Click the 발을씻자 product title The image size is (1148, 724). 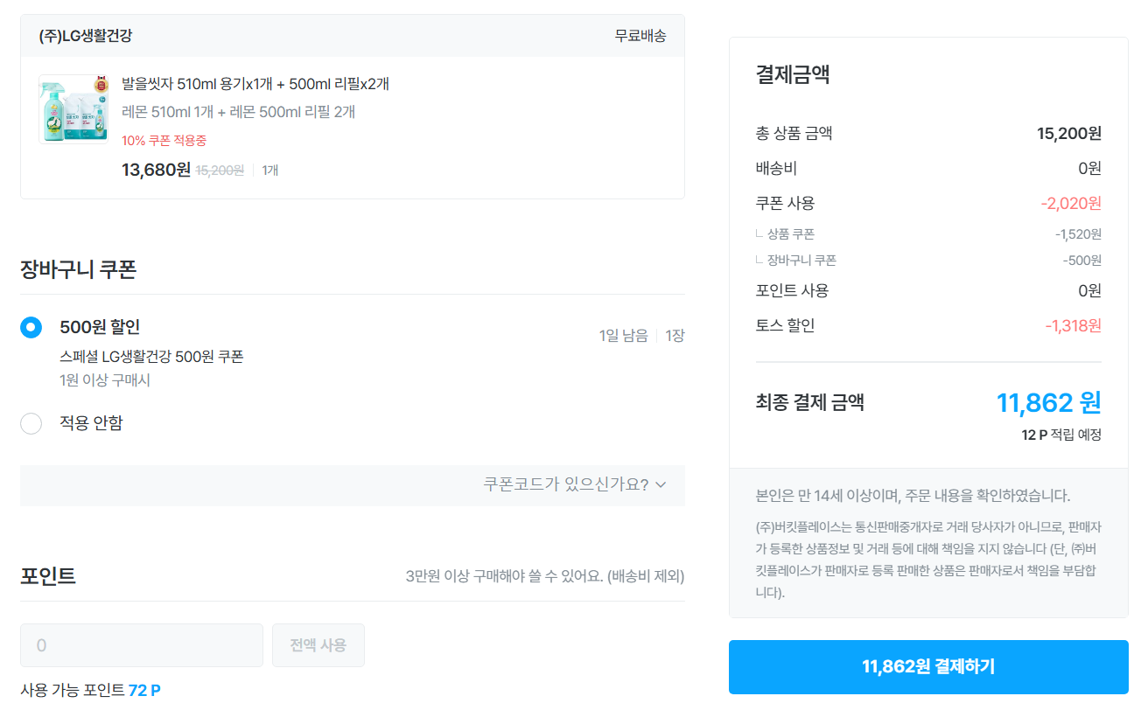255,84
